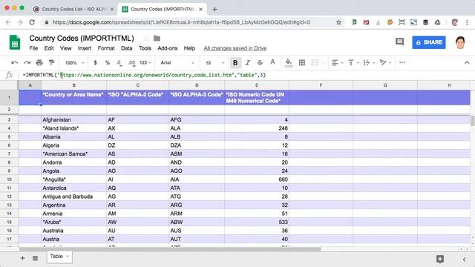Open the font size 10 dropdown
Viewport: 475px width, 267px height.
click(x=214, y=62)
